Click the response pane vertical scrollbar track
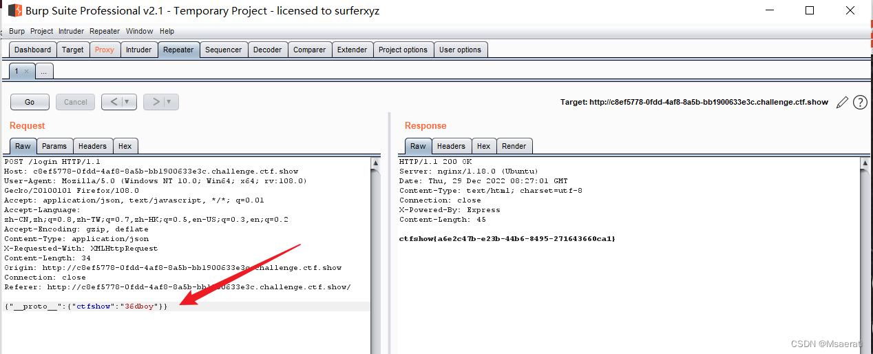Viewport: 873px width, 354px height. [x=865, y=262]
